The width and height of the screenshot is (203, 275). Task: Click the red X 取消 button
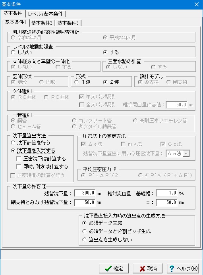[x=147, y=268]
